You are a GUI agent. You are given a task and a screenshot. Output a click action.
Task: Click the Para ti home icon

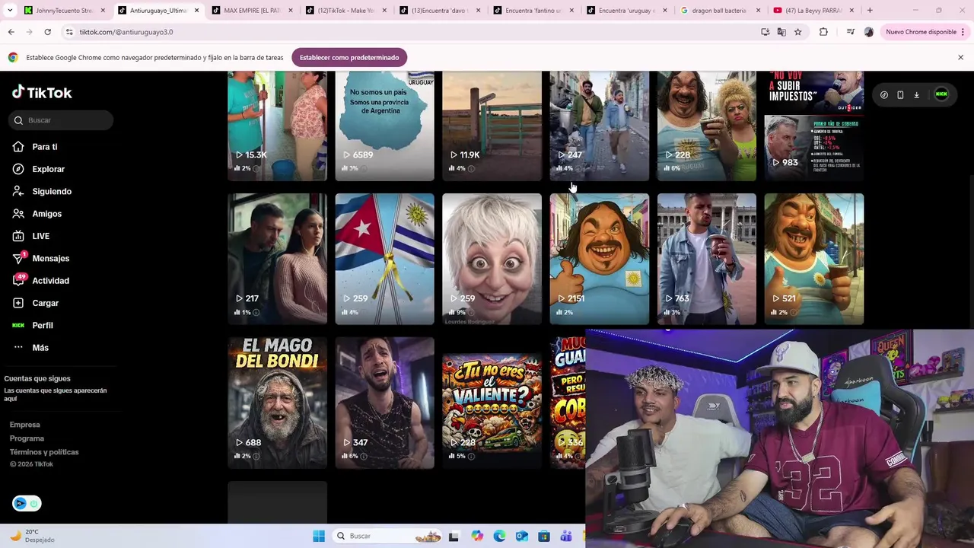click(x=18, y=147)
